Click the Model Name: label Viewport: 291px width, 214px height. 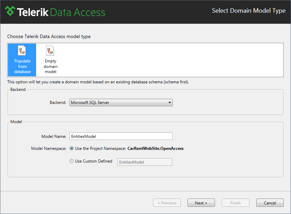click(54, 136)
